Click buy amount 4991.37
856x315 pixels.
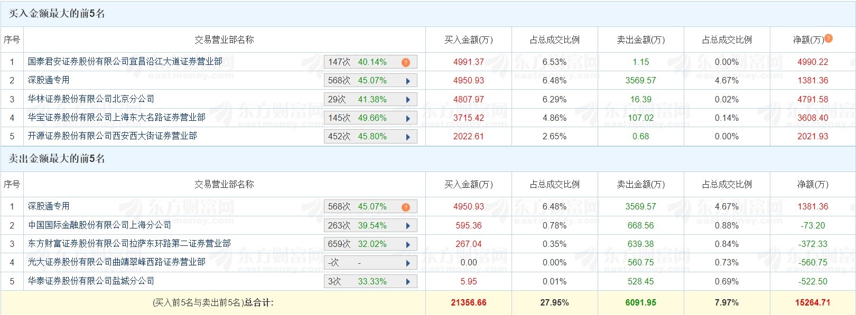[469, 62]
